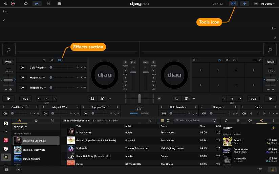Open the left deck FX tab dropdown
The width and height of the screenshot is (279, 174).
pos(61,60)
